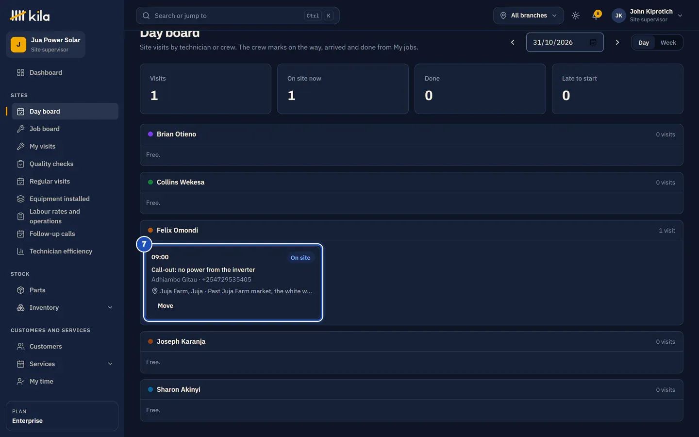Focus the Search or jump to field

tap(238, 16)
